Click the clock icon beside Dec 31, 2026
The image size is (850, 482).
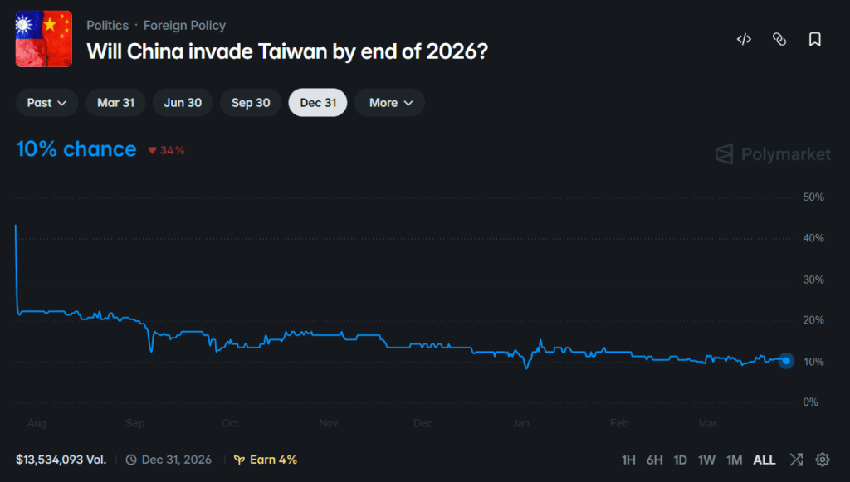click(131, 460)
